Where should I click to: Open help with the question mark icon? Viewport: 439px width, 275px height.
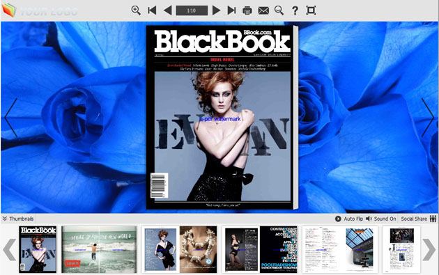tap(295, 10)
